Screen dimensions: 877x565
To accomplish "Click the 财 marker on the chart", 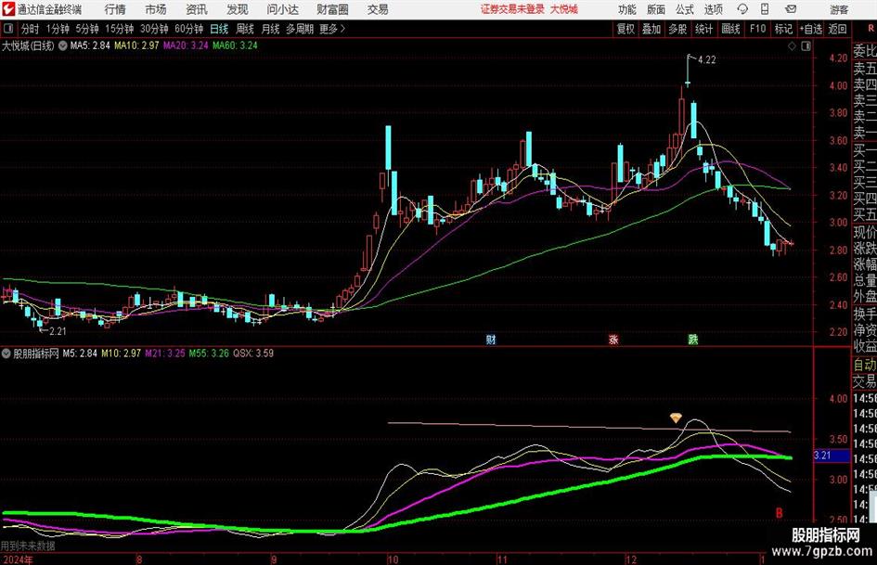I will (491, 339).
